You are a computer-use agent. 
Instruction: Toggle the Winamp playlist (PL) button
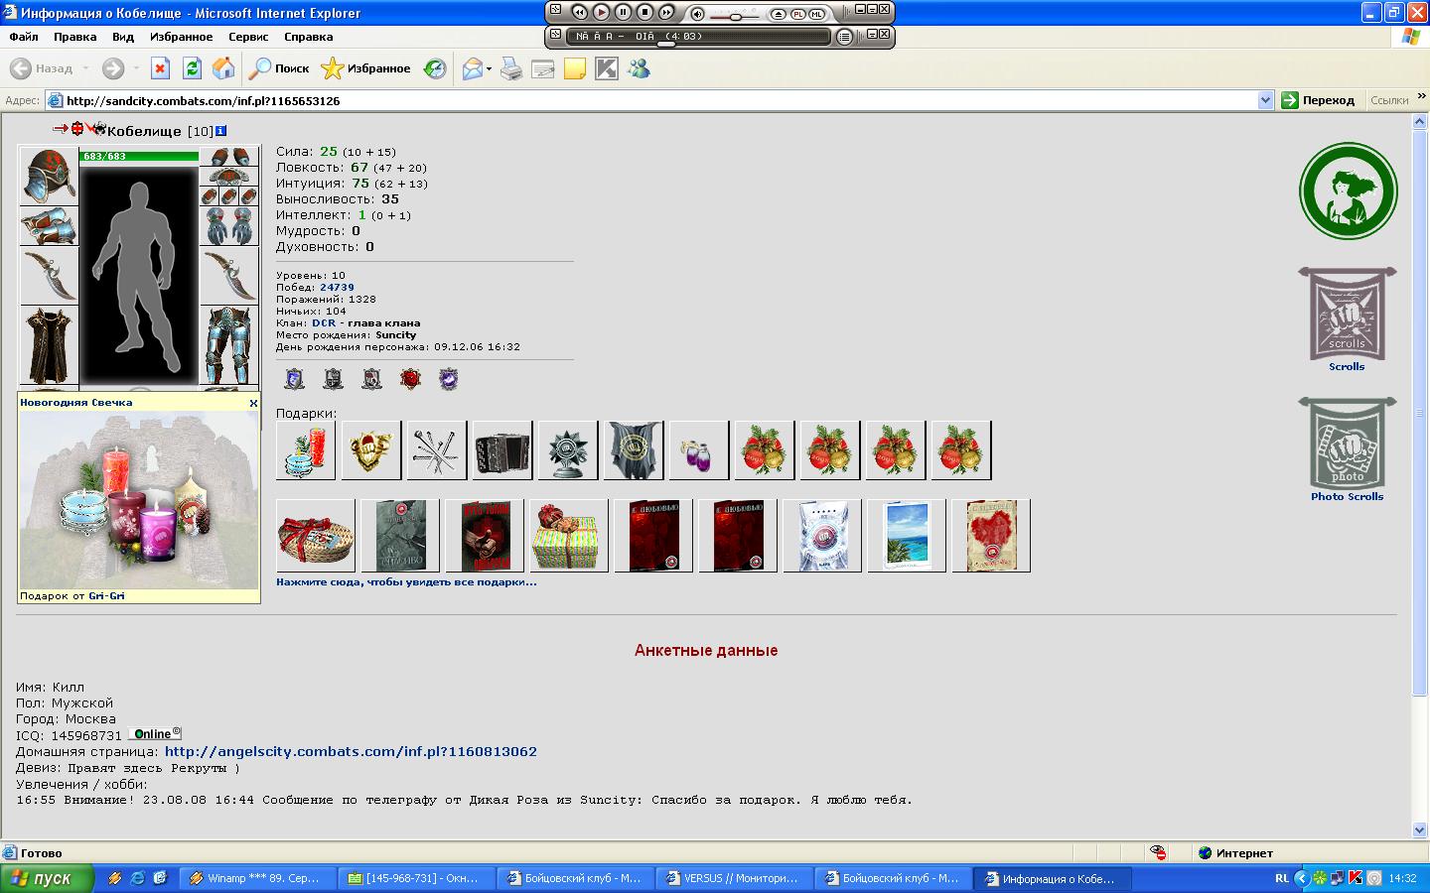[797, 14]
